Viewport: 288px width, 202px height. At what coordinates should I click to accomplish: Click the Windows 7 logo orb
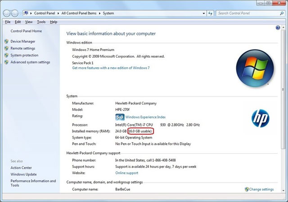click(255, 68)
